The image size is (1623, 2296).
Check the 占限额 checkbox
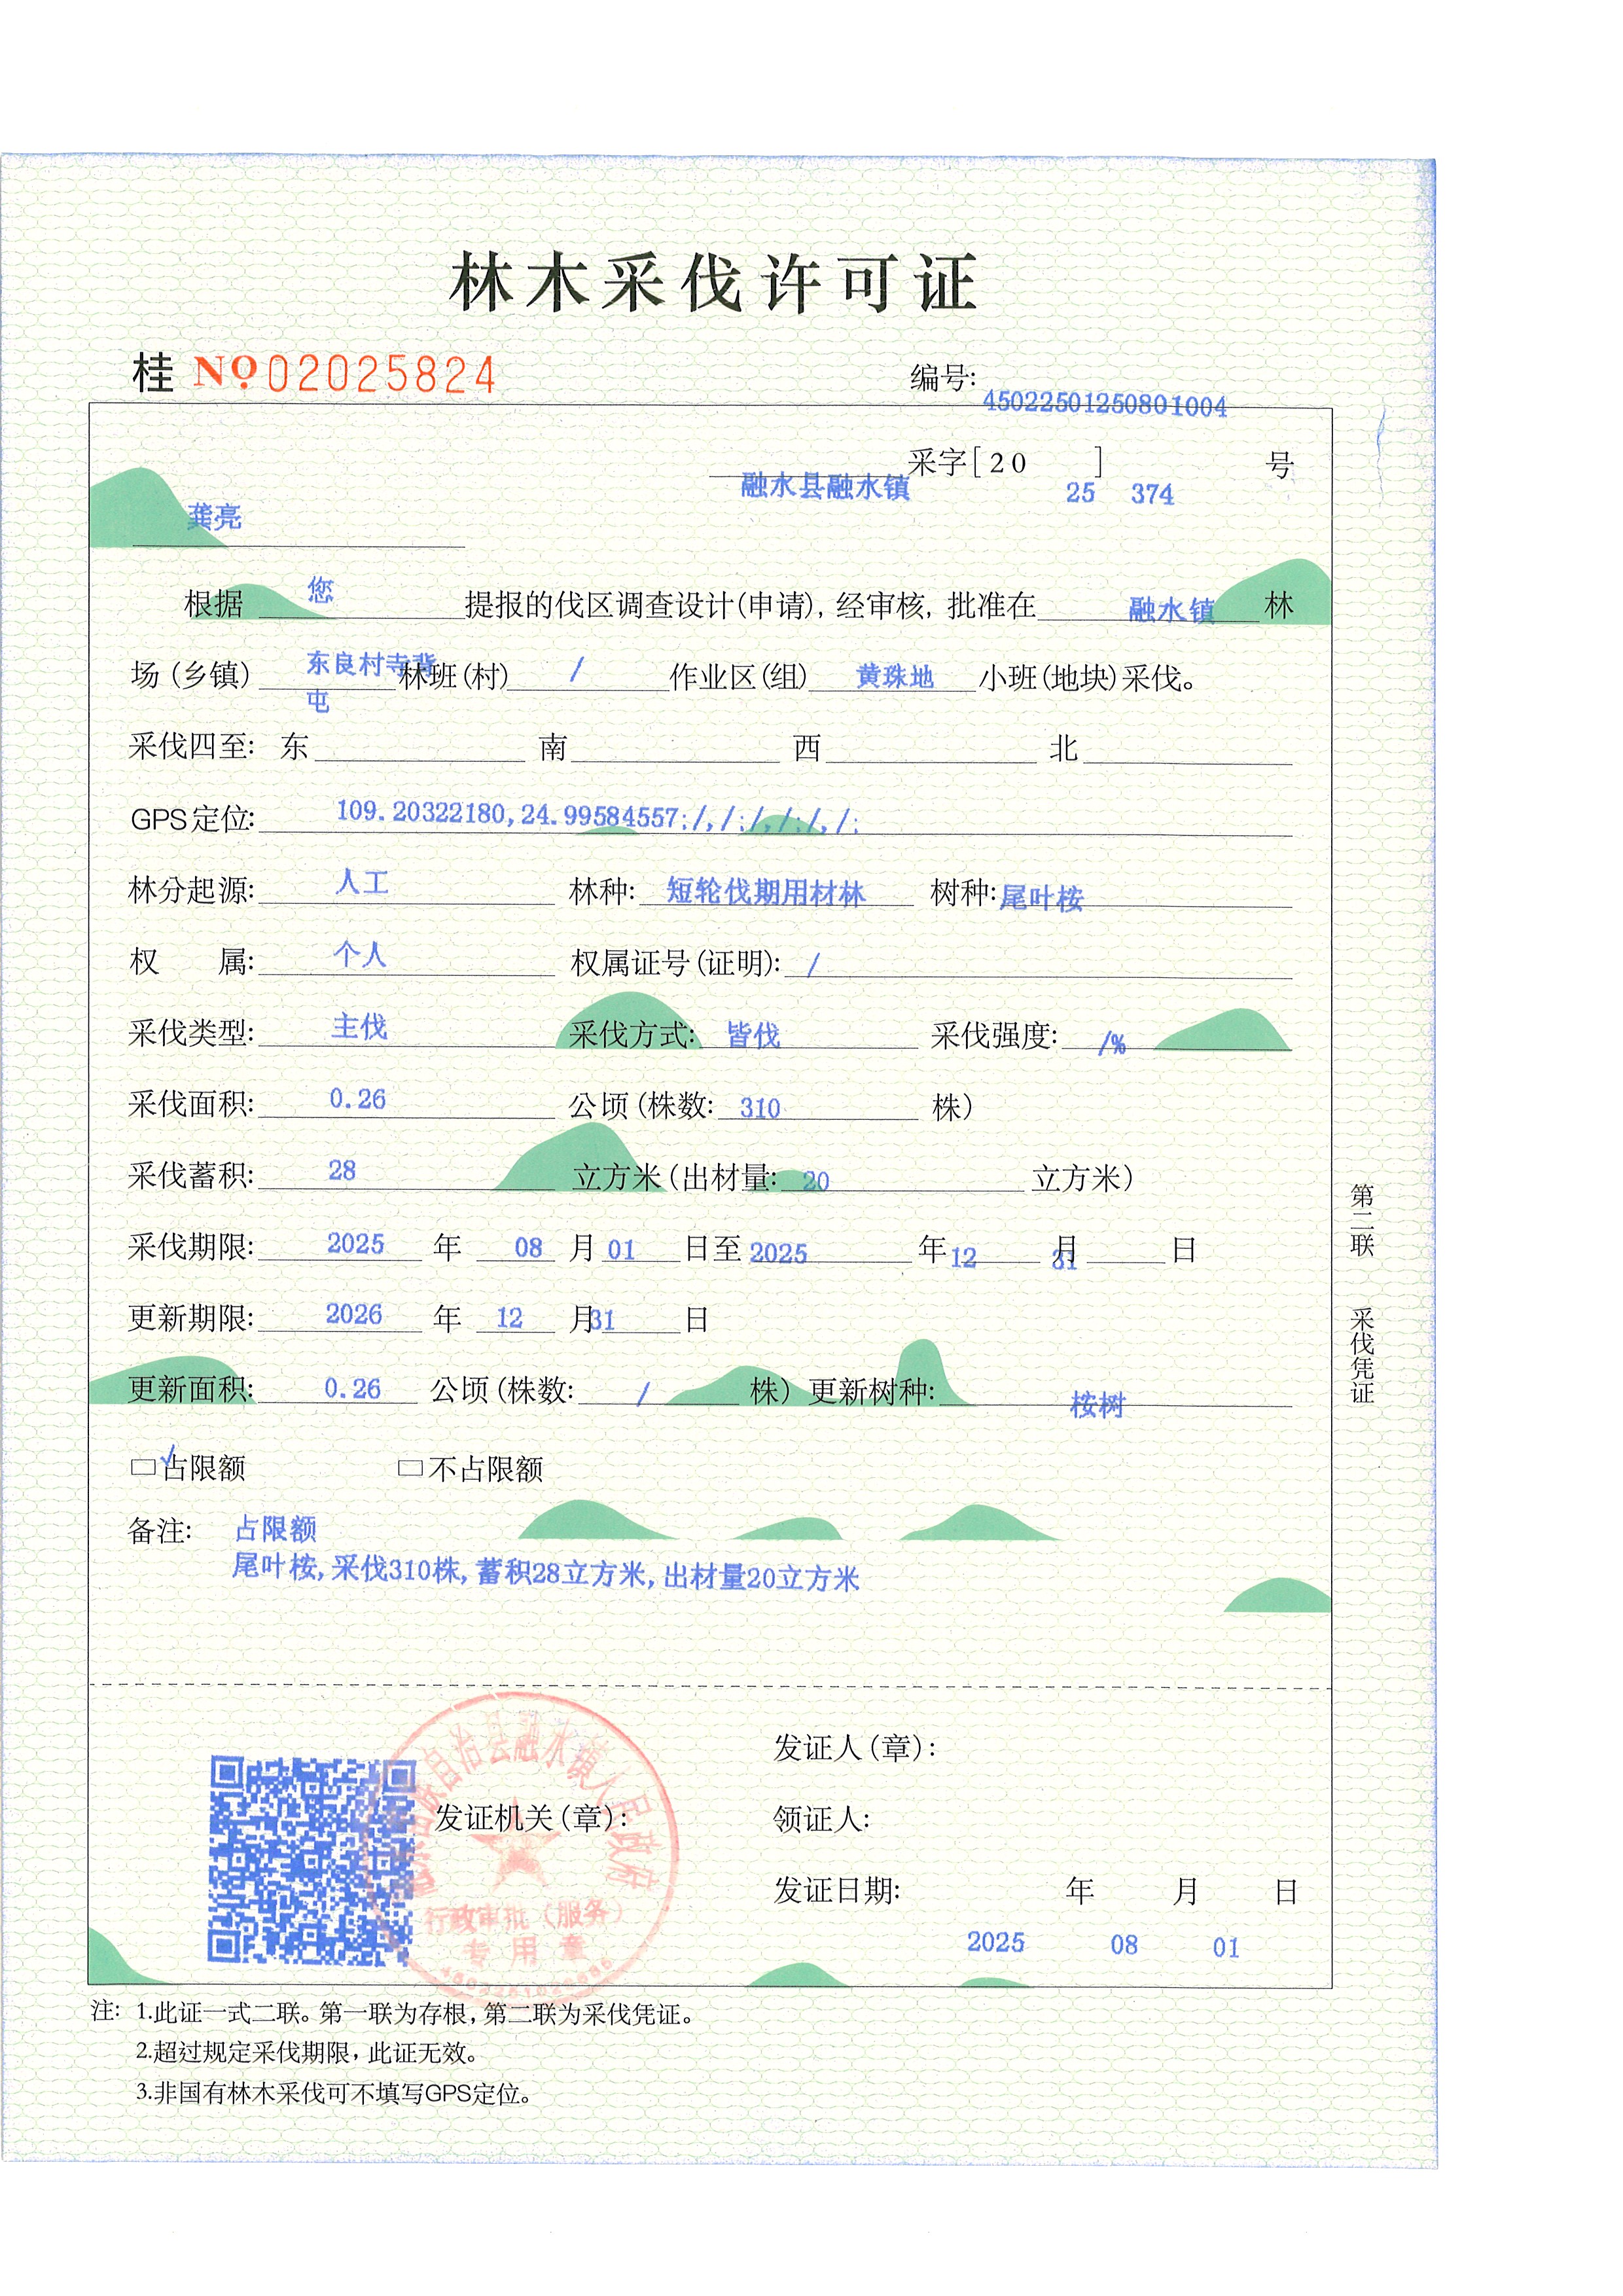click(x=143, y=1467)
